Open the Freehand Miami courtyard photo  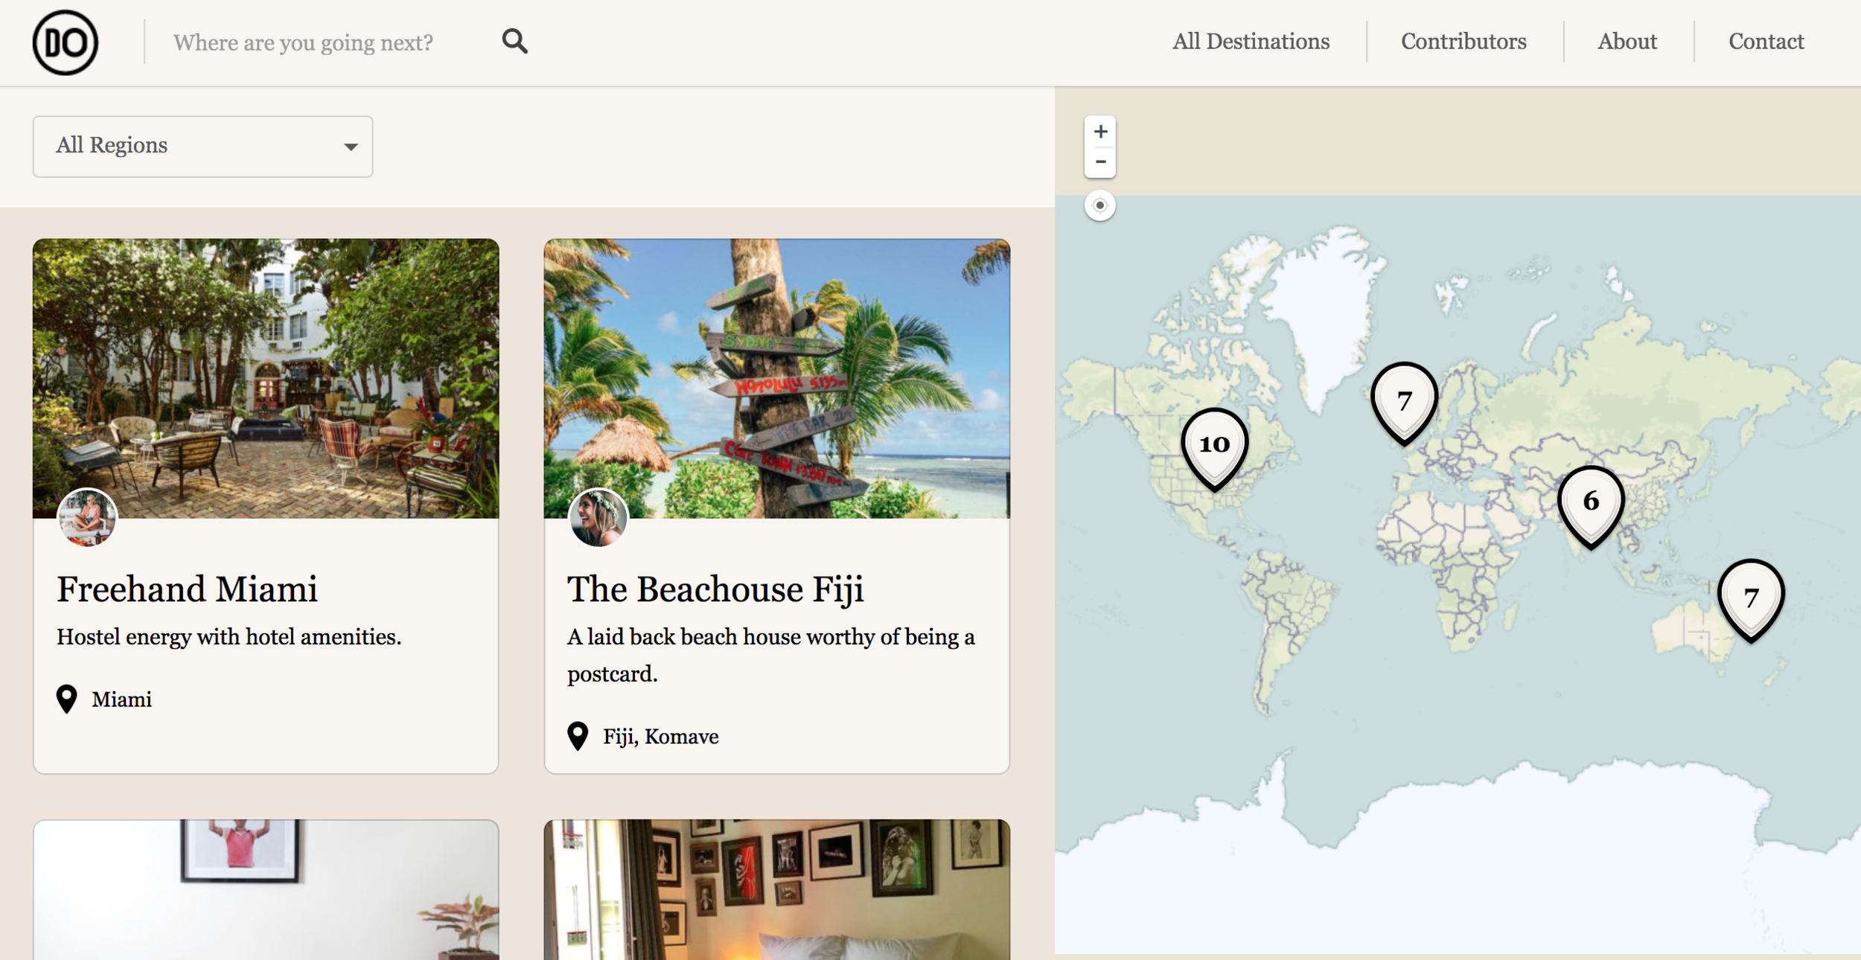click(x=266, y=378)
